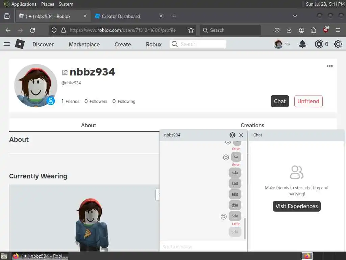This screenshot has height=260, width=346.
Task: Retry the failed 'sda' message above last Error
Action: [x=224, y=217]
